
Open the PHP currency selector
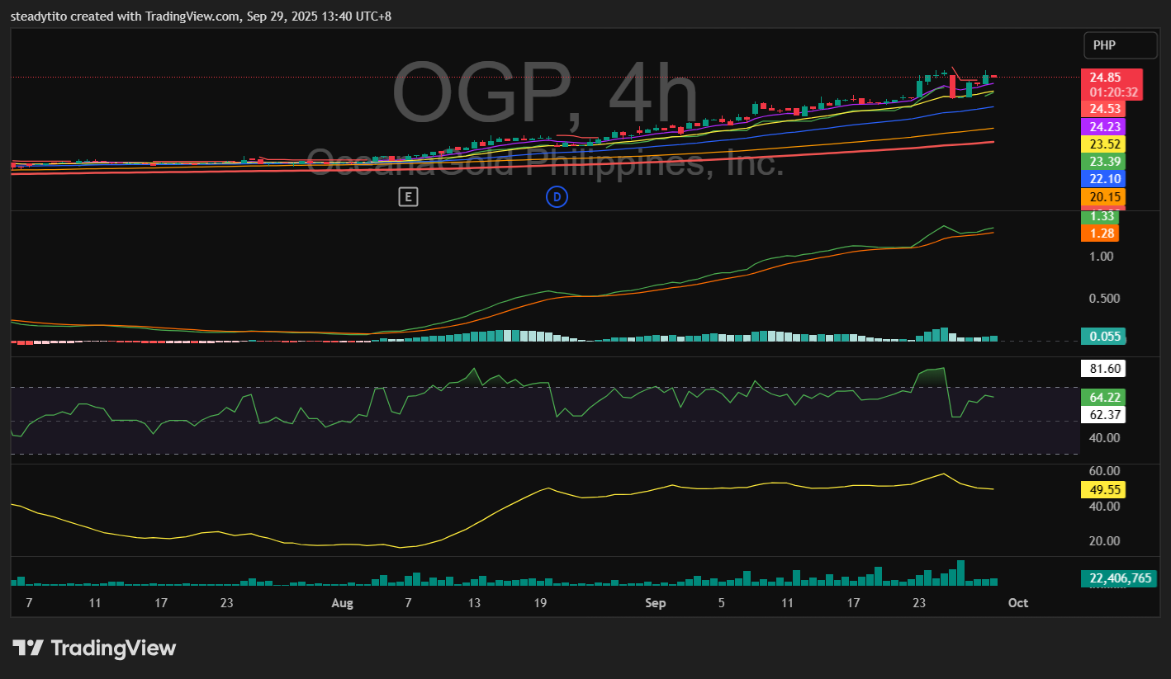(x=1121, y=45)
